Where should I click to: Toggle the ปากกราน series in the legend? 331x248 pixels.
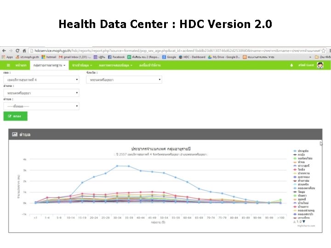[x=301, y=173]
